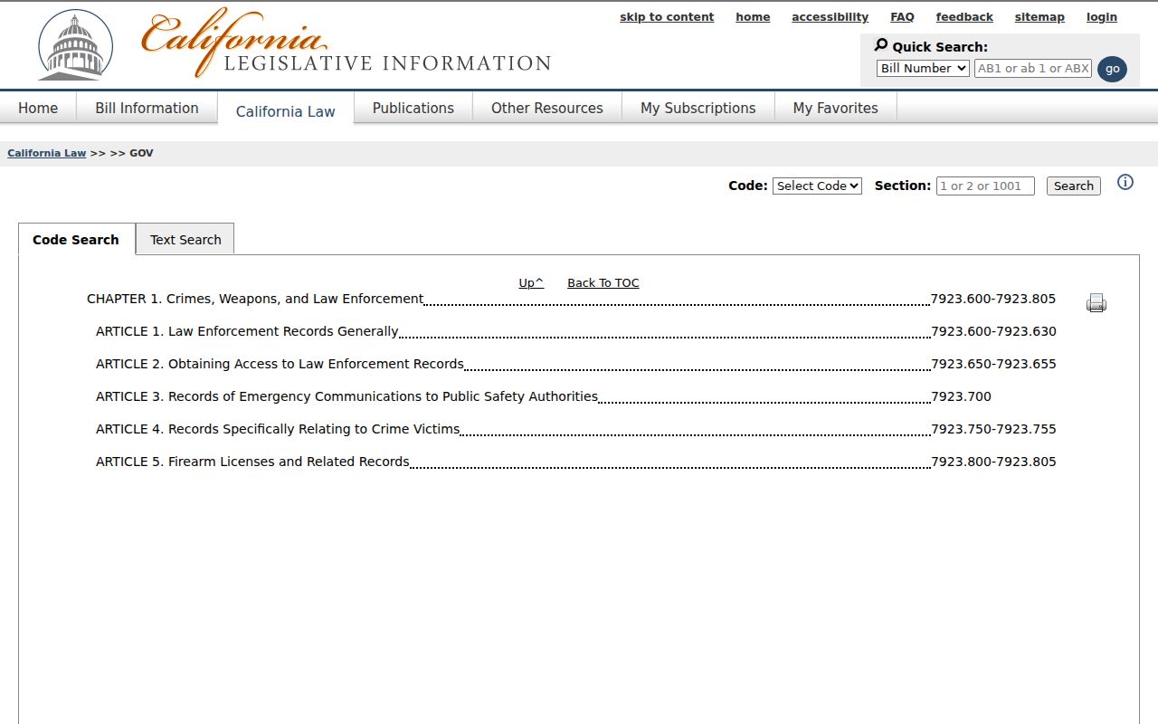Click the home link in header

click(753, 17)
